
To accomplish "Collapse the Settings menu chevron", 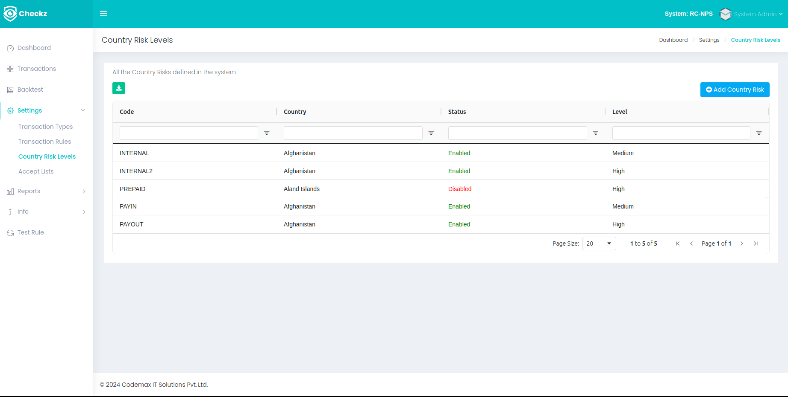I will (x=83, y=110).
